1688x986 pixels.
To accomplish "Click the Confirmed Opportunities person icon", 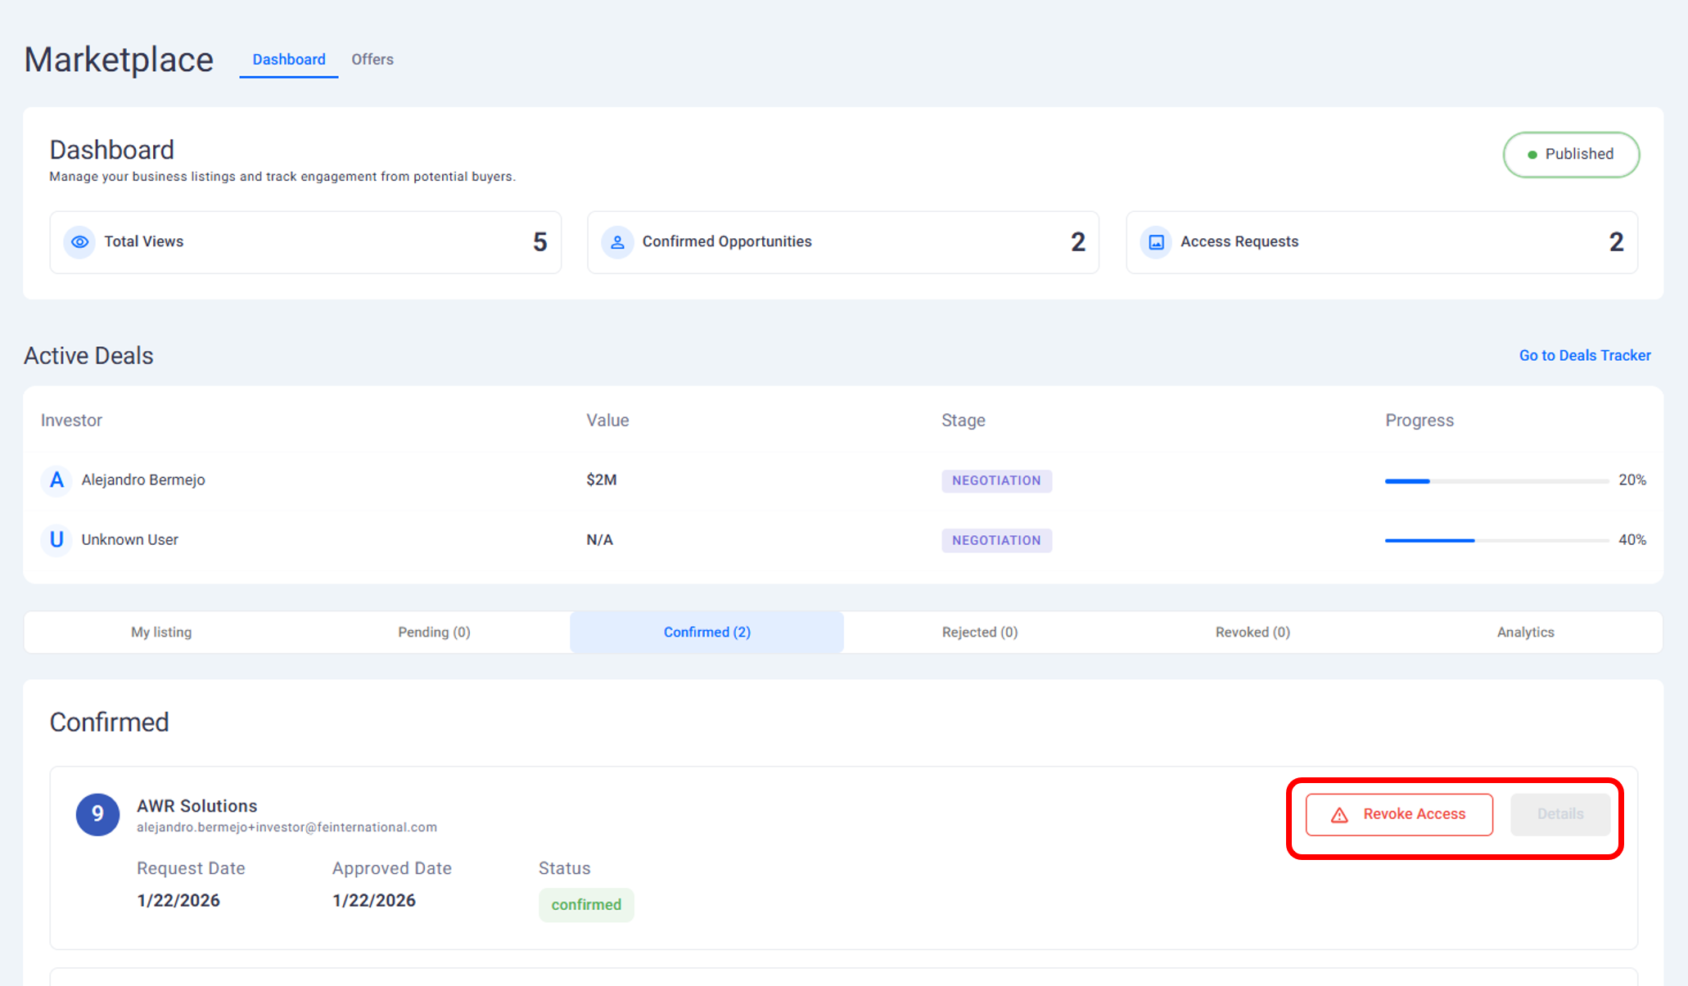I will tap(617, 242).
